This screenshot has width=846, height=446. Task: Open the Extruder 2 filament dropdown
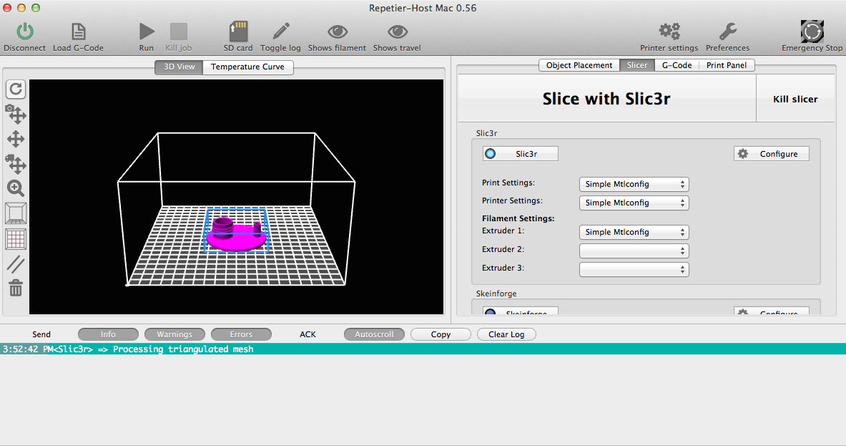[x=634, y=251]
